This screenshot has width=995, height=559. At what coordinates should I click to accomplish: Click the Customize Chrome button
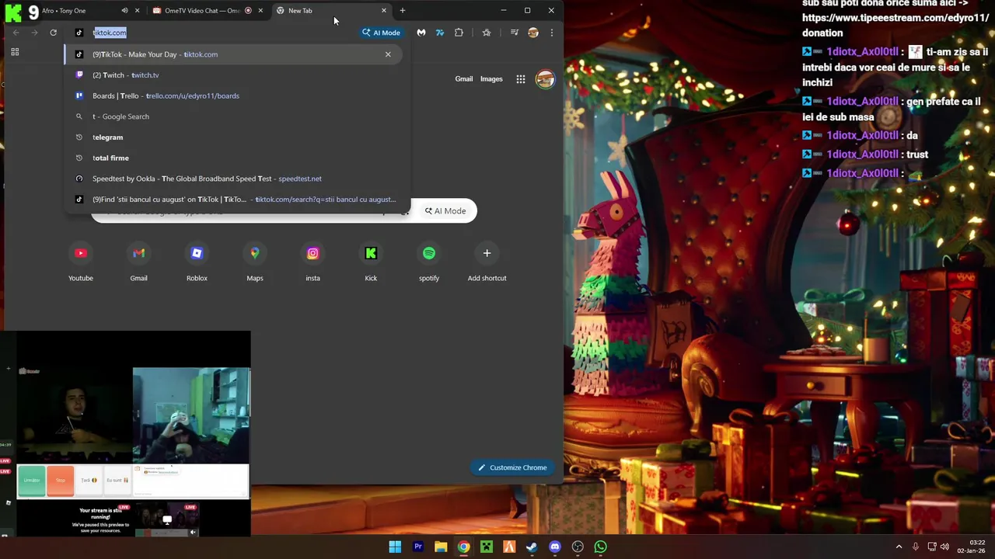click(512, 467)
